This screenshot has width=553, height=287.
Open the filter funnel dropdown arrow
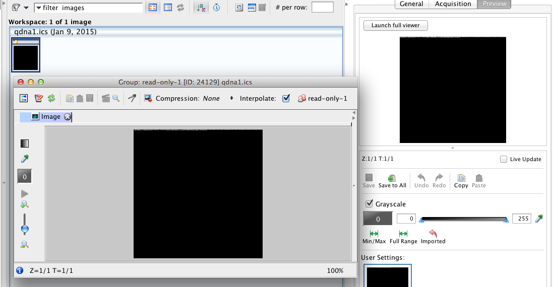(26, 8)
